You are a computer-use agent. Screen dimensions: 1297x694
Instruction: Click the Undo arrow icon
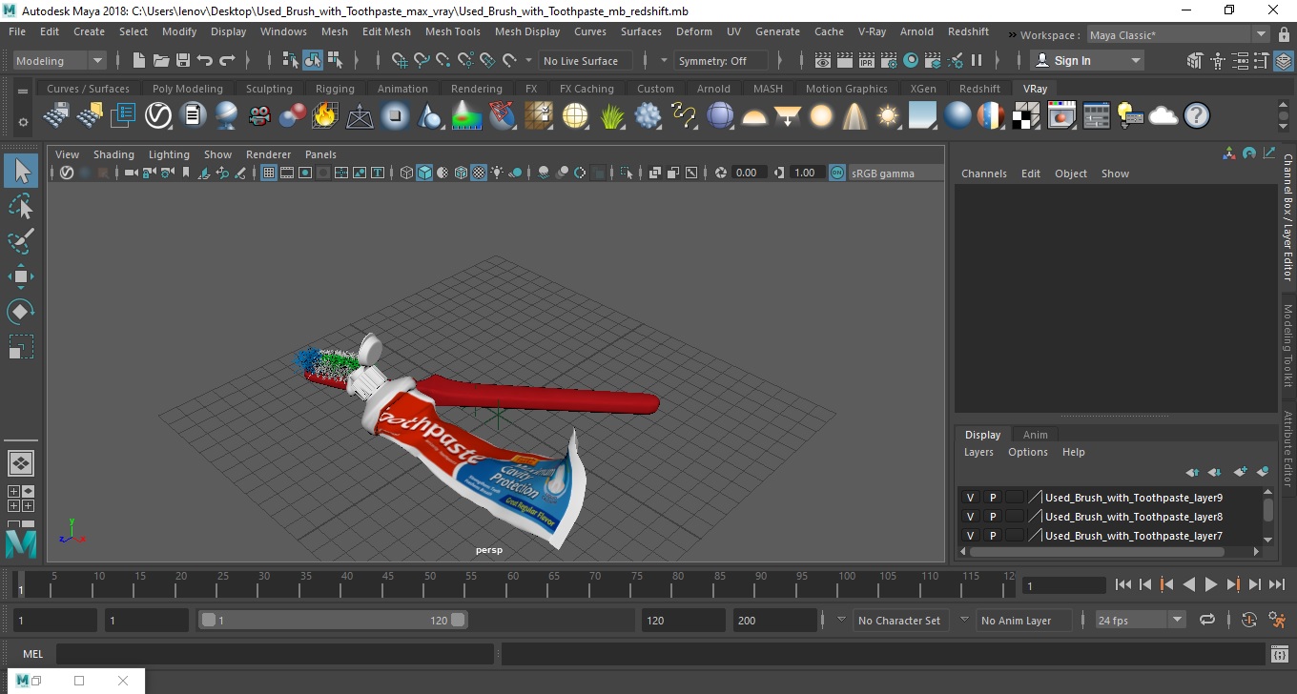(x=205, y=60)
